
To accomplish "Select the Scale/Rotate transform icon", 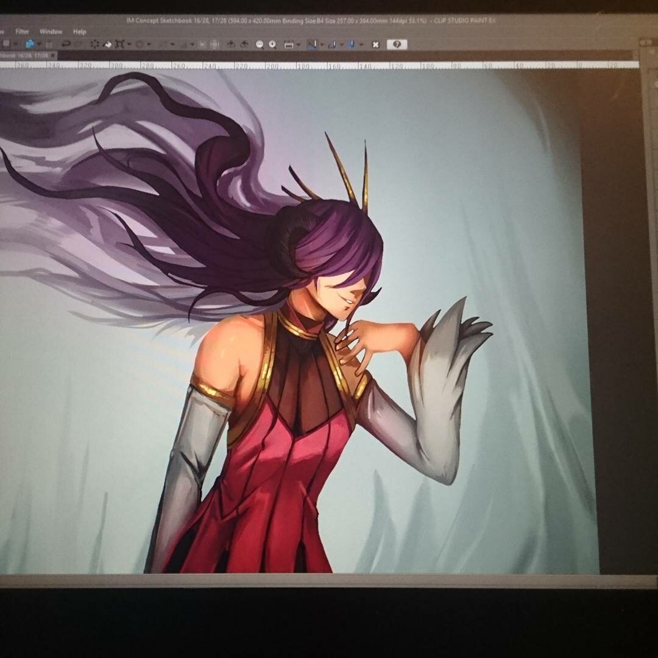I will 121,44.
